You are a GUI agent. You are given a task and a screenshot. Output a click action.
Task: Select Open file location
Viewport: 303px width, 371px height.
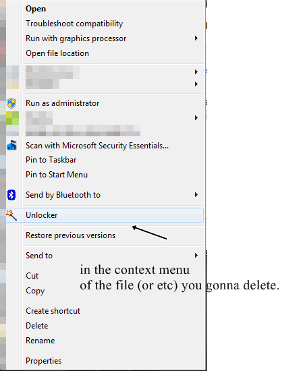[57, 53]
